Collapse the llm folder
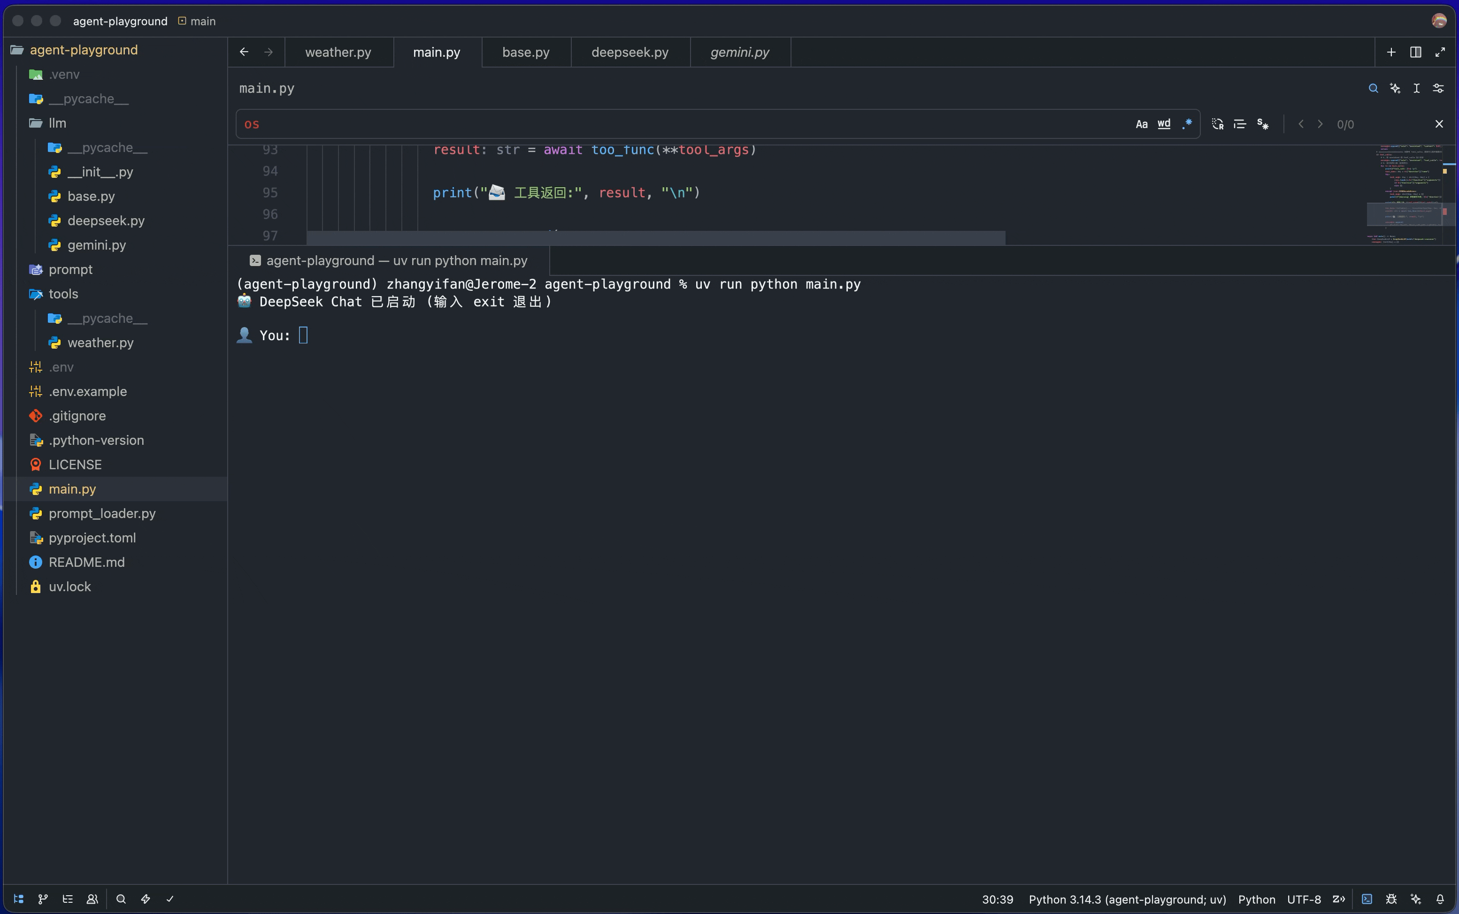This screenshot has width=1459, height=914. 57,123
